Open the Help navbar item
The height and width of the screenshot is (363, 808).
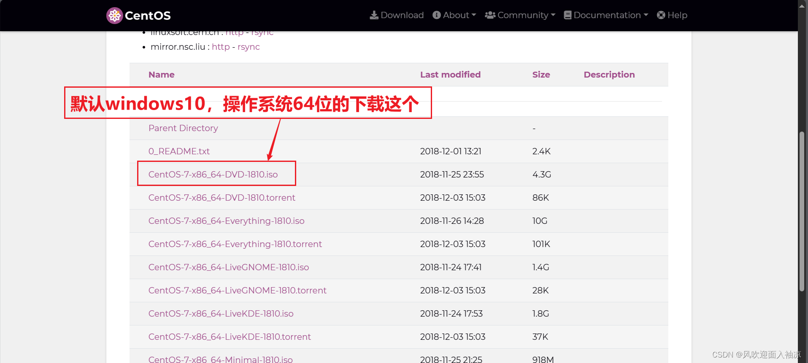[672, 15]
